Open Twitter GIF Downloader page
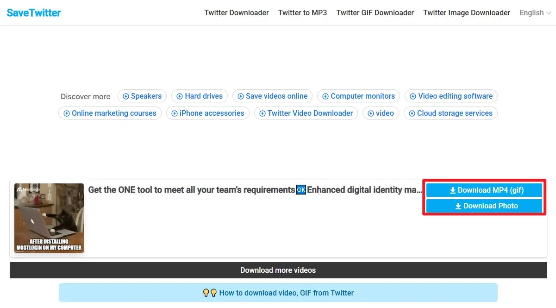Image resolution: width=556 pixels, height=308 pixels. coord(375,13)
